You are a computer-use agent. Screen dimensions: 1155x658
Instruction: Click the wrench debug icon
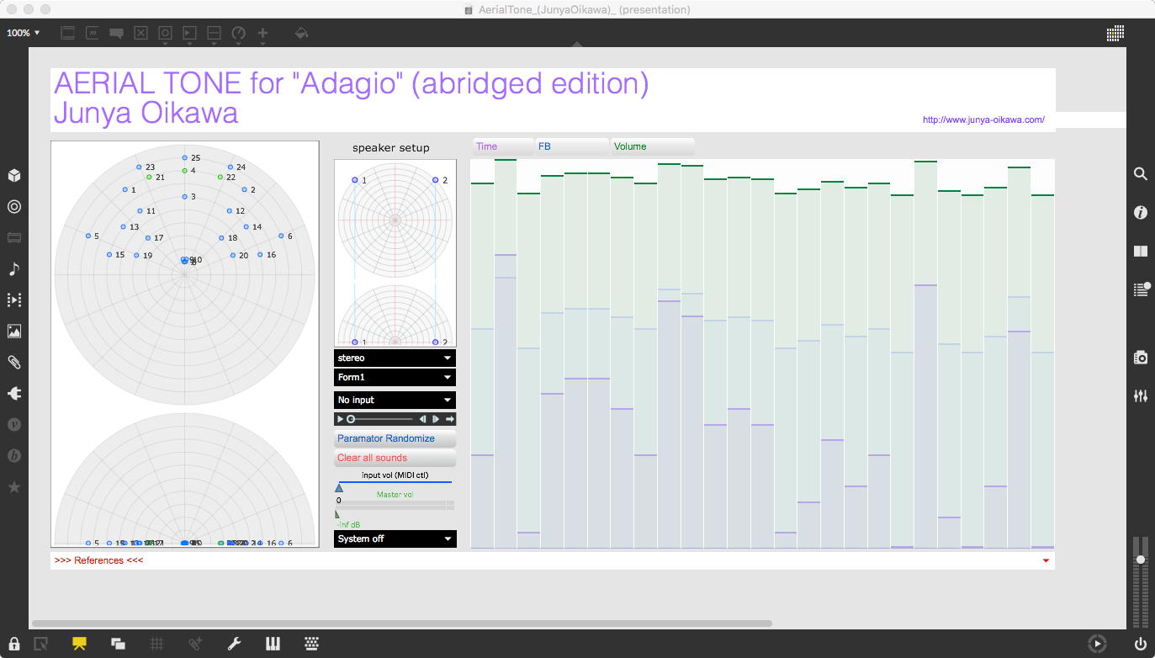point(235,644)
